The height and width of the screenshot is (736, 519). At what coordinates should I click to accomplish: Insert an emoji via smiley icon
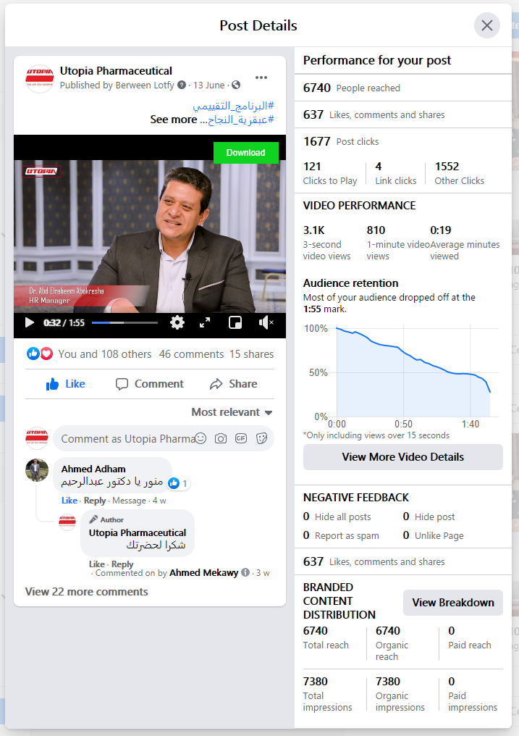tap(201, 438)
